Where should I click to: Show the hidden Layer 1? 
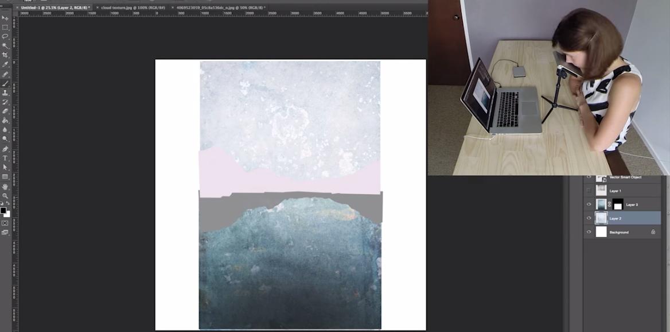[x=589, y=190]
